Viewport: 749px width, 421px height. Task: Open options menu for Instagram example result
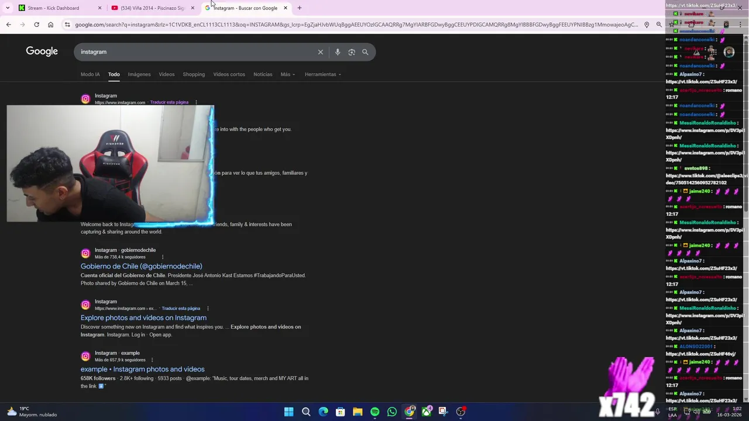tap(152, 360)
